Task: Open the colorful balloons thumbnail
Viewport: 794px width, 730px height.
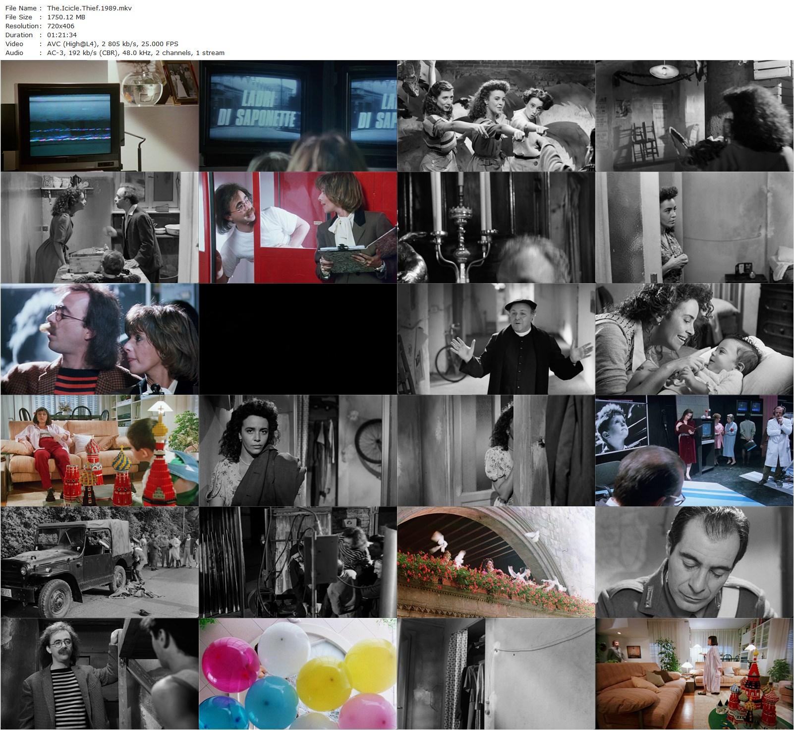Action: click(x=297, y=673)
